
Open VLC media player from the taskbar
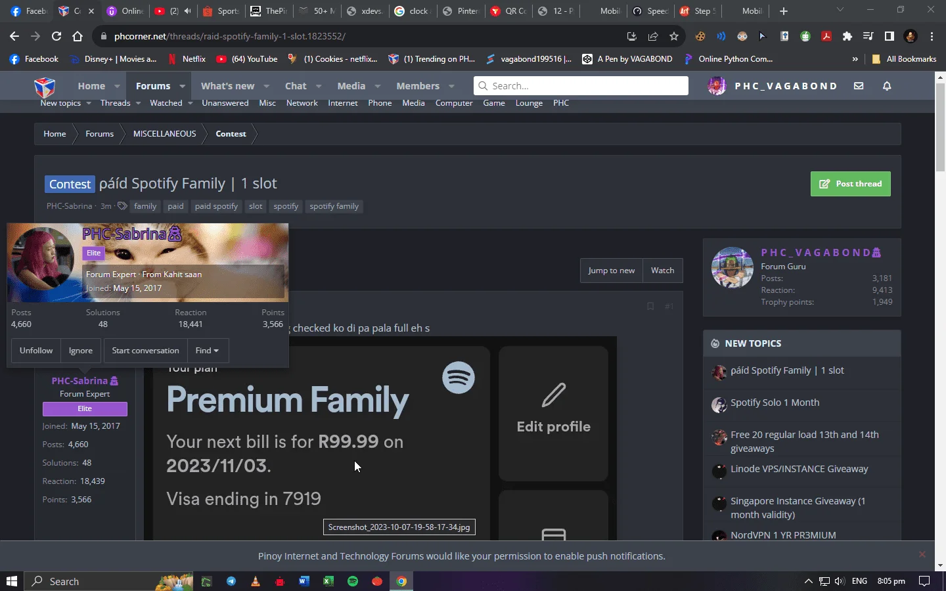(x=256, y=581)
